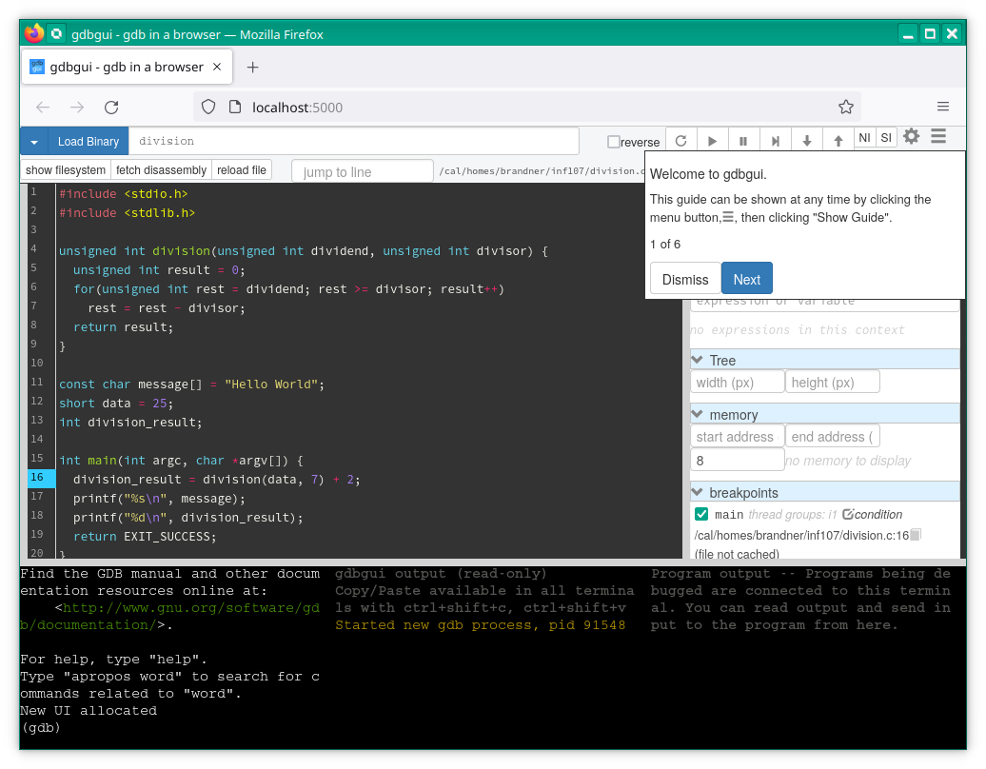Click division.c:16 breakpoint location
This screenshot has width=986, height=769.
click(x=801, y=535)
